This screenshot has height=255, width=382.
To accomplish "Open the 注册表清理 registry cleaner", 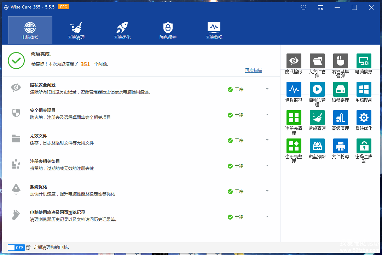I will pos(294,118).
